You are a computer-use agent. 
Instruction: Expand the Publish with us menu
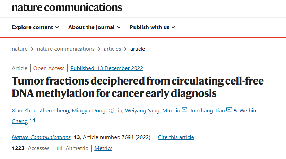click(153, 27)
